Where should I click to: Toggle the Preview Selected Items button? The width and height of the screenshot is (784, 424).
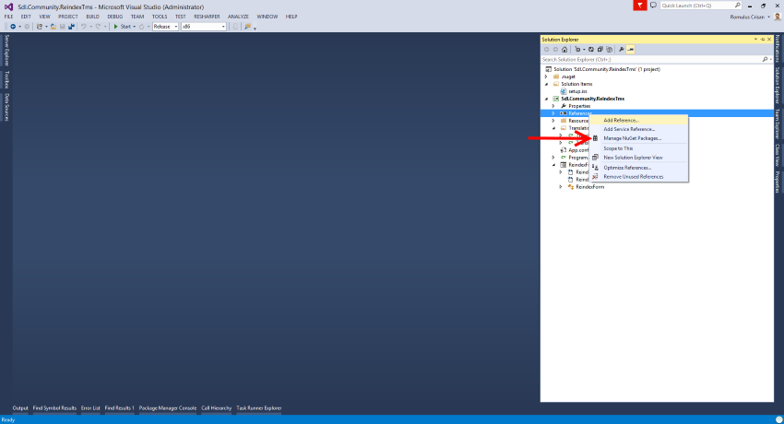coord(631,50)
